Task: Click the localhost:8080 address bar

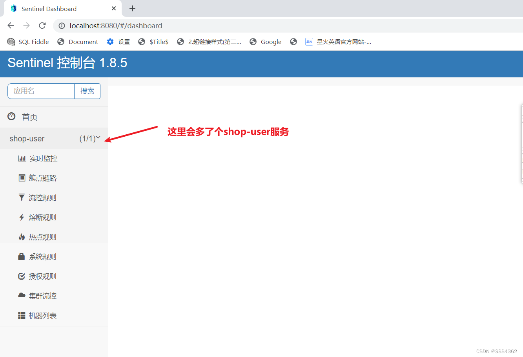Action: coord(288,26)
